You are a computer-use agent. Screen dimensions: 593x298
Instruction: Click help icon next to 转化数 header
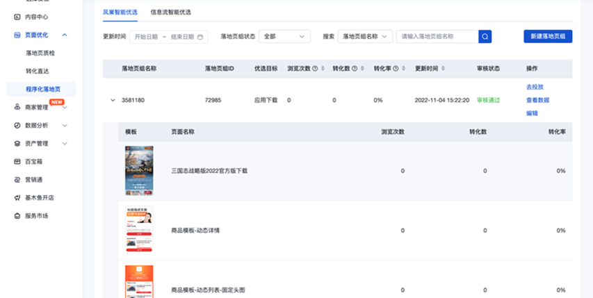point(355,69)
